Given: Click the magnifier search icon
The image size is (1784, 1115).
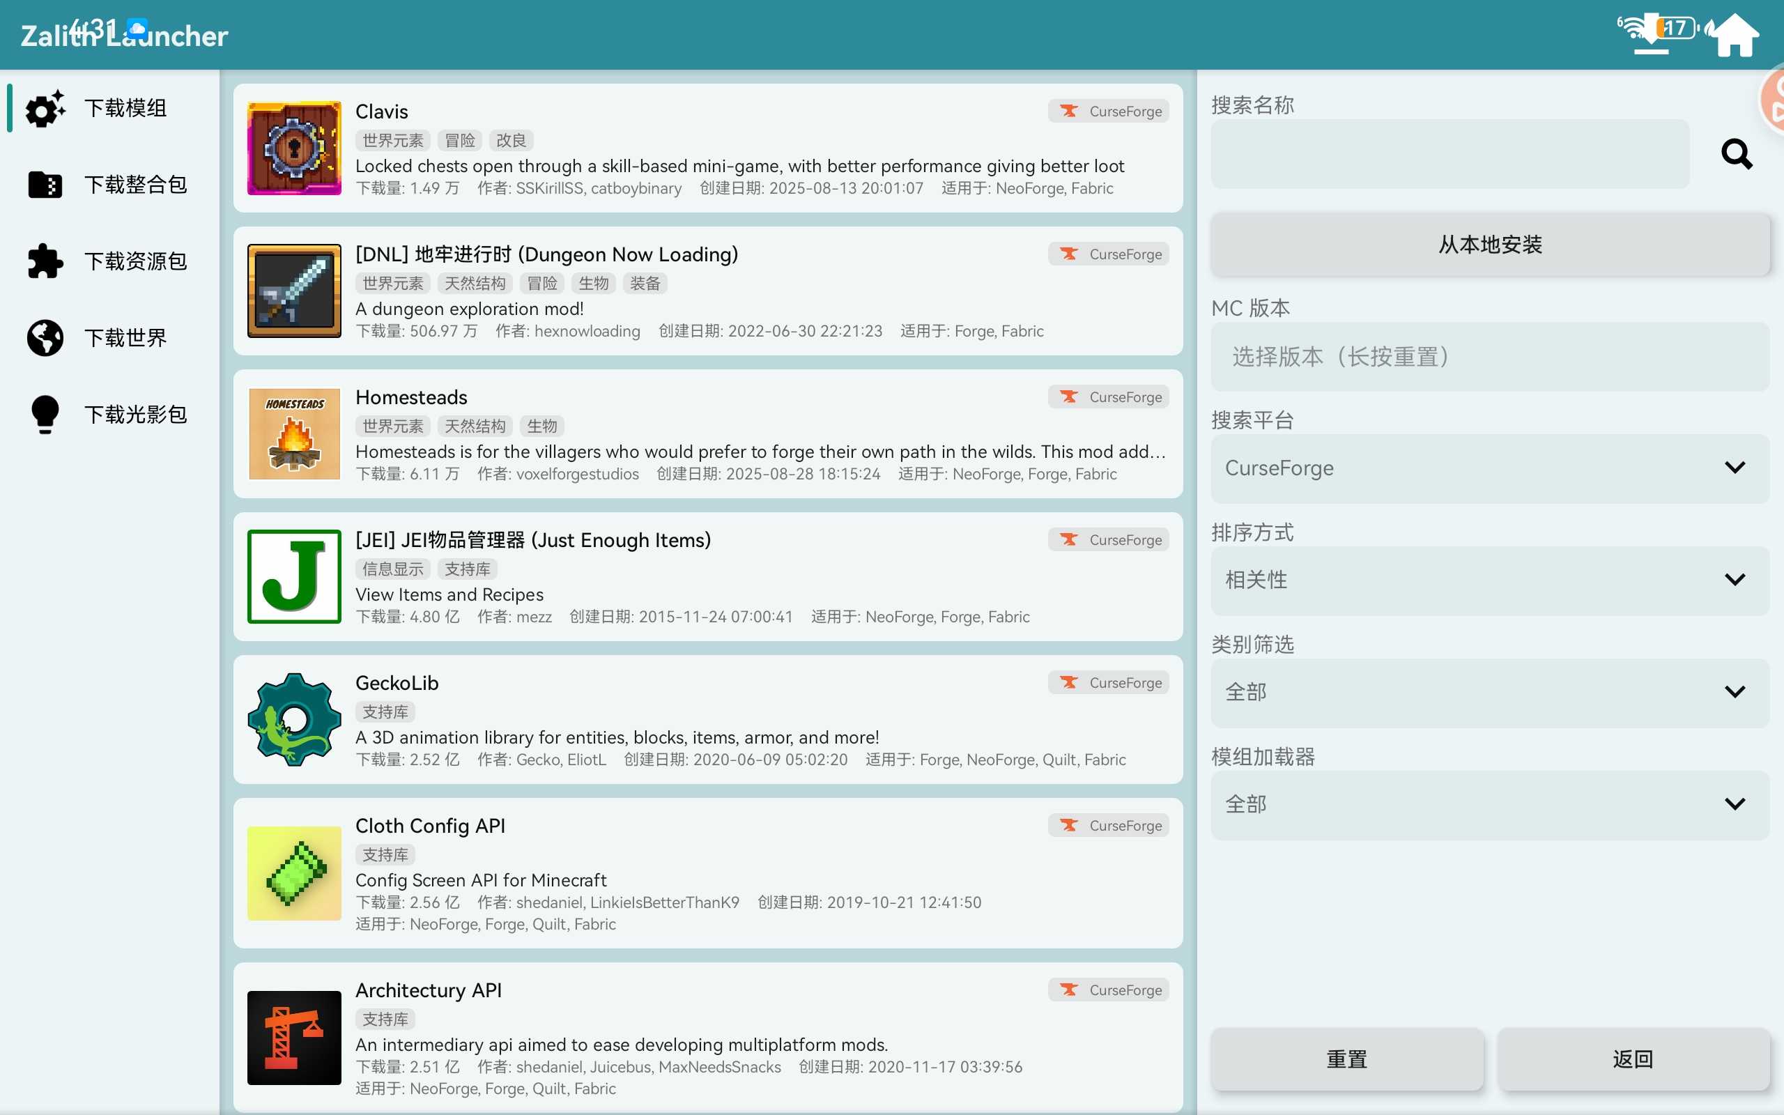Looking at the screenshot, I should [1737, 154].
